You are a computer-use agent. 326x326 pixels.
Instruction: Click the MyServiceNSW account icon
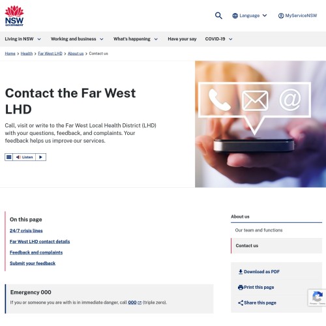pos(281,16)
